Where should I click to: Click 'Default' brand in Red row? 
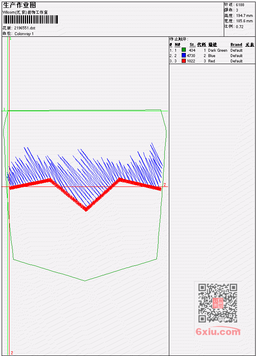(x=237, y=61)
